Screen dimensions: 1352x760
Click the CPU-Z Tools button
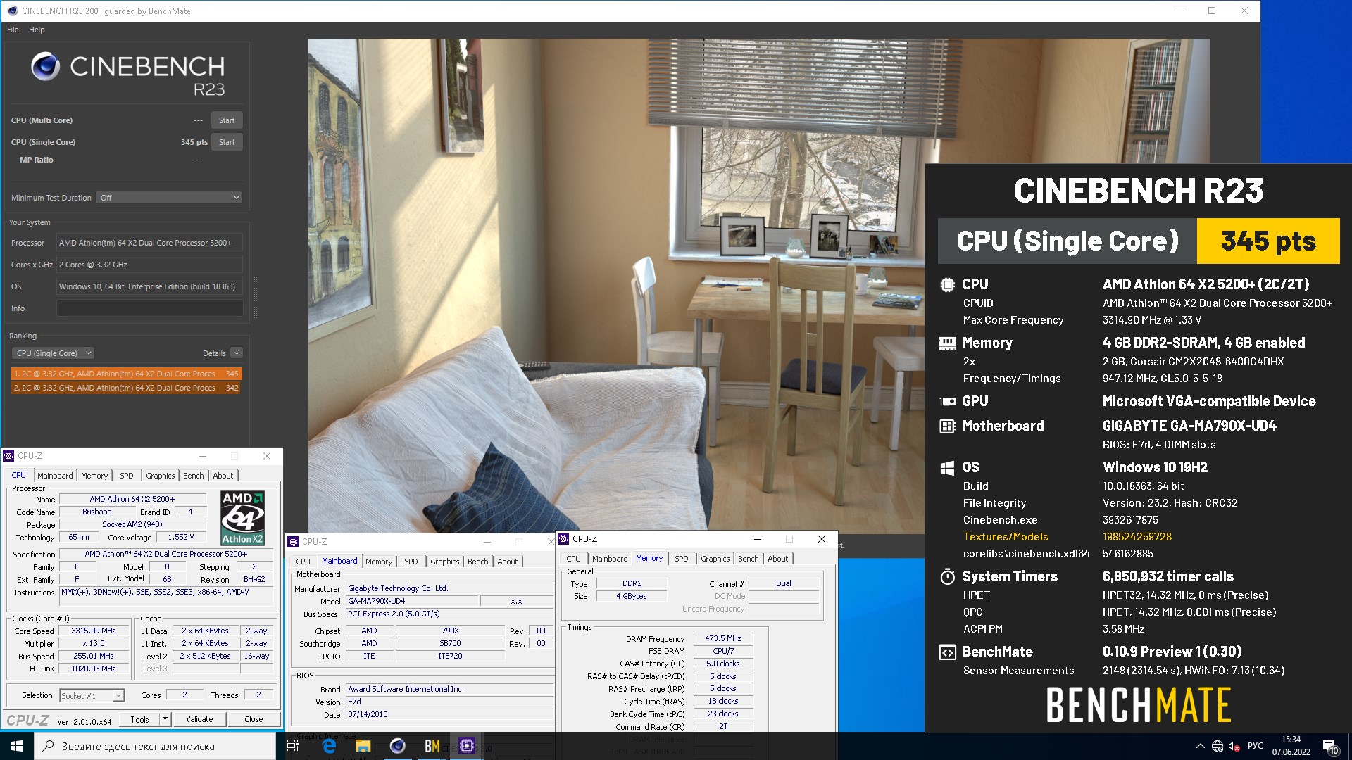(139, 719)
